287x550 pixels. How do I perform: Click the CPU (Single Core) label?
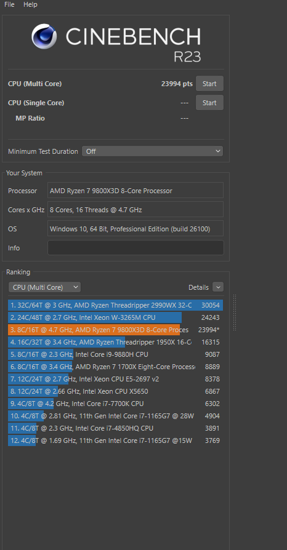coord(36,103)
